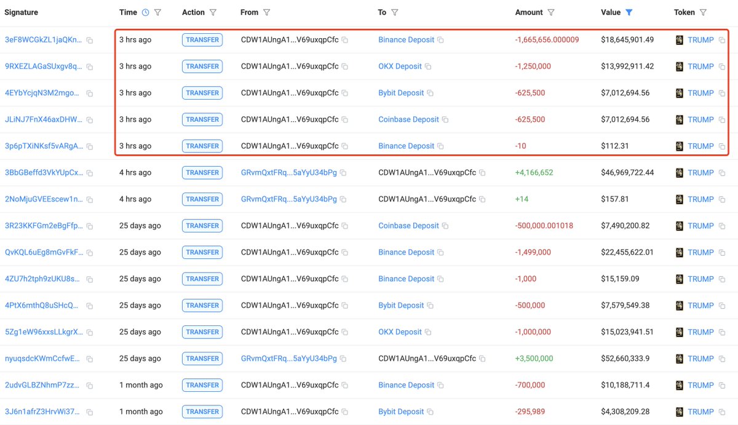Copy signature 3eF8WCGkZL1jaQKn
This screenshot has height=425, width=738.
[x=90, y=40]
